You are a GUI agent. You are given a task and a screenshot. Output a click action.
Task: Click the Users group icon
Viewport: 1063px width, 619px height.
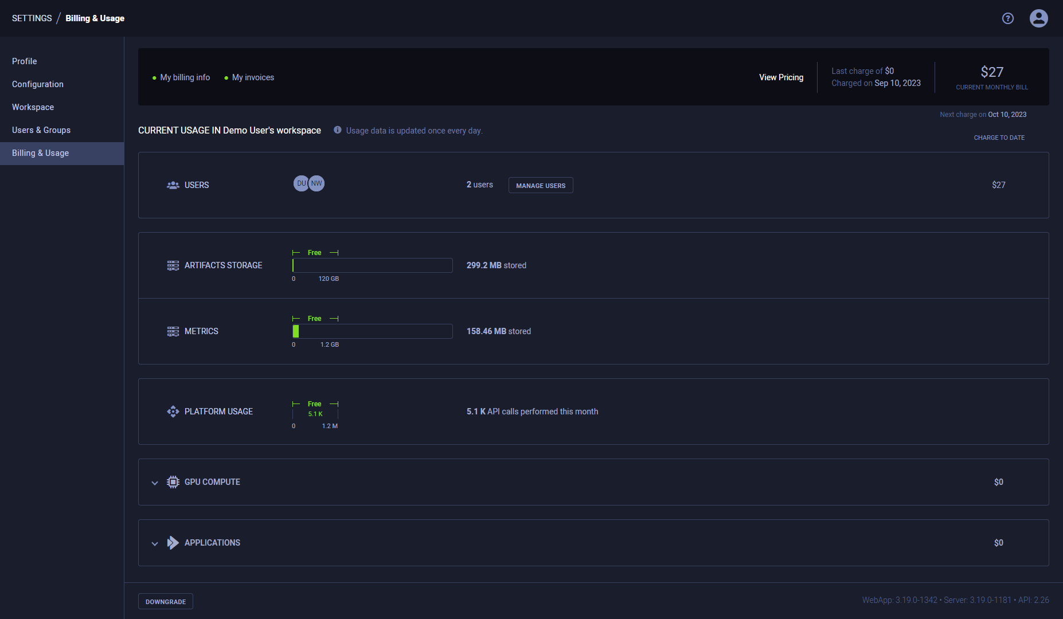click(173, 185)
